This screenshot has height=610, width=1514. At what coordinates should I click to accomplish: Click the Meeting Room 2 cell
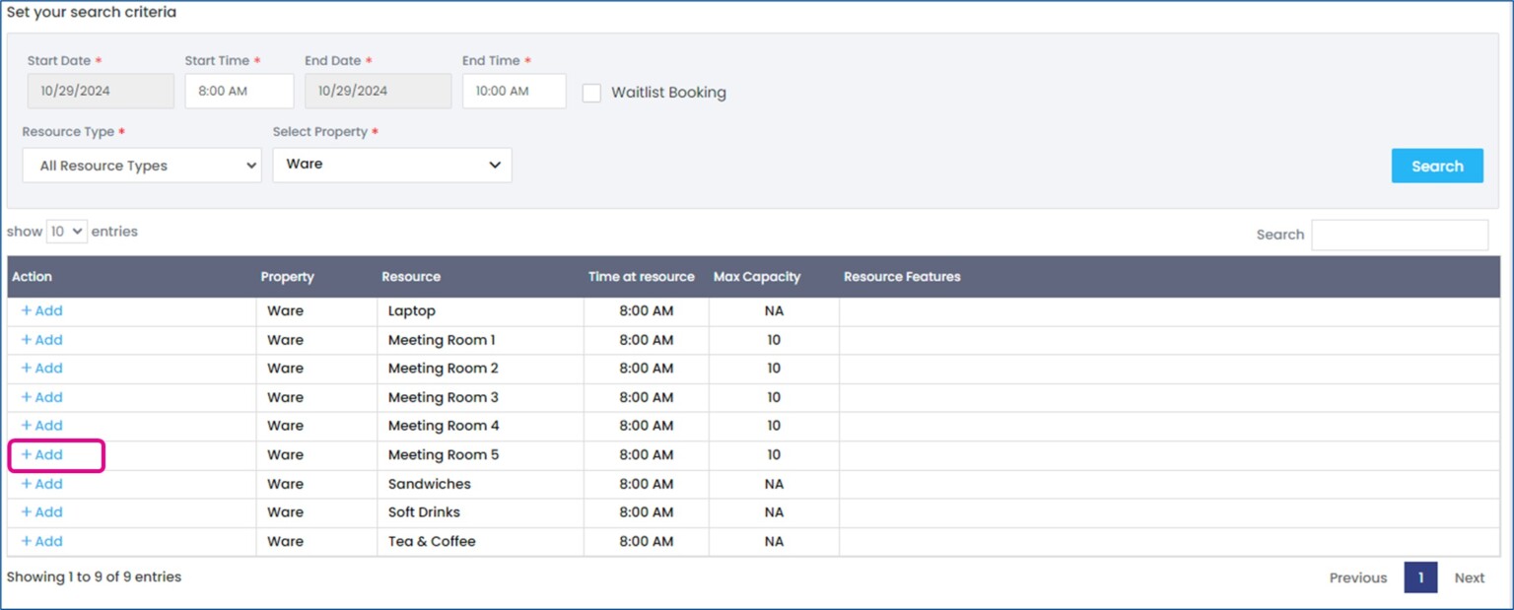pos(480,369)
